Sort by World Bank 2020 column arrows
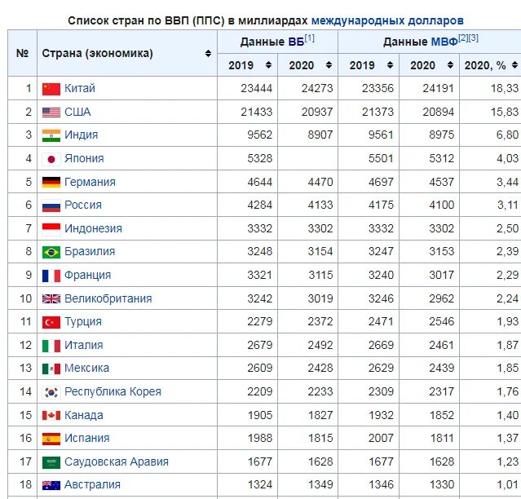 (329, 65)
